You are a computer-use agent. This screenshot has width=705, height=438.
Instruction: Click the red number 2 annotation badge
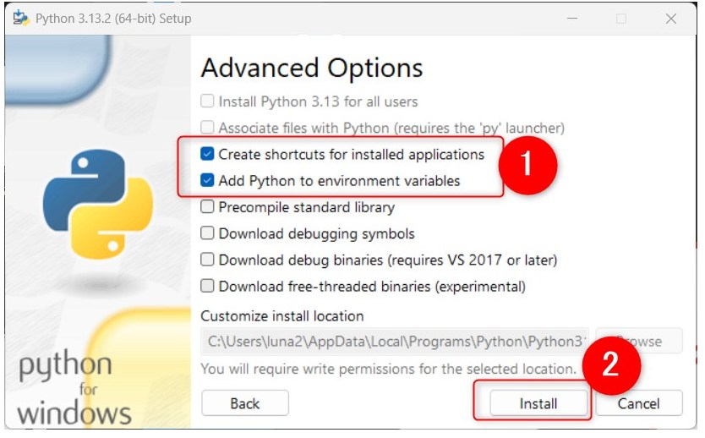tap(611, 365)
